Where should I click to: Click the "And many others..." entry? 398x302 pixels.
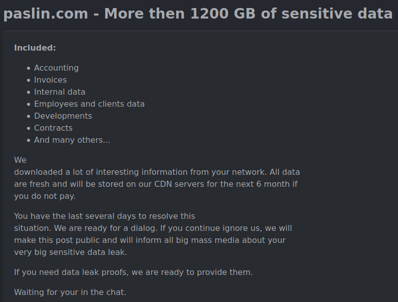coord(72,140)
